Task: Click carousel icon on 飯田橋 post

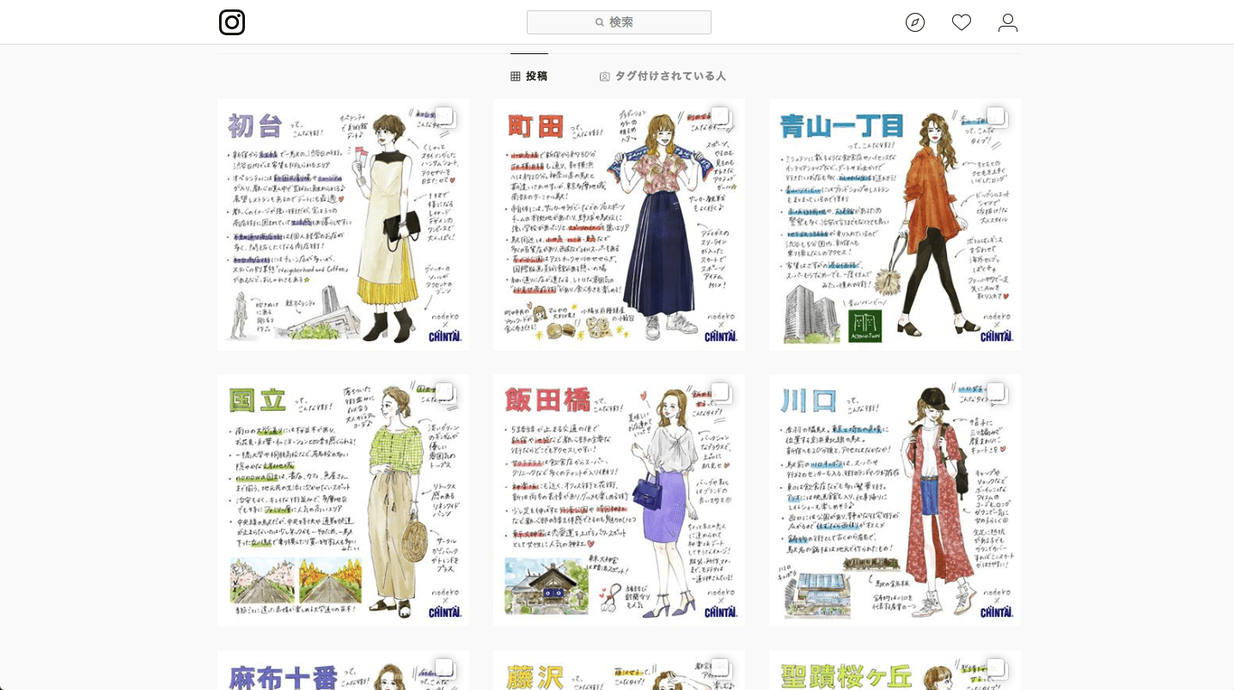Action: pos(720,393)
